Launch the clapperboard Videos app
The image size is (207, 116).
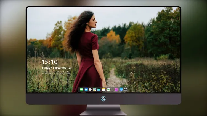(x=99, y=90)
